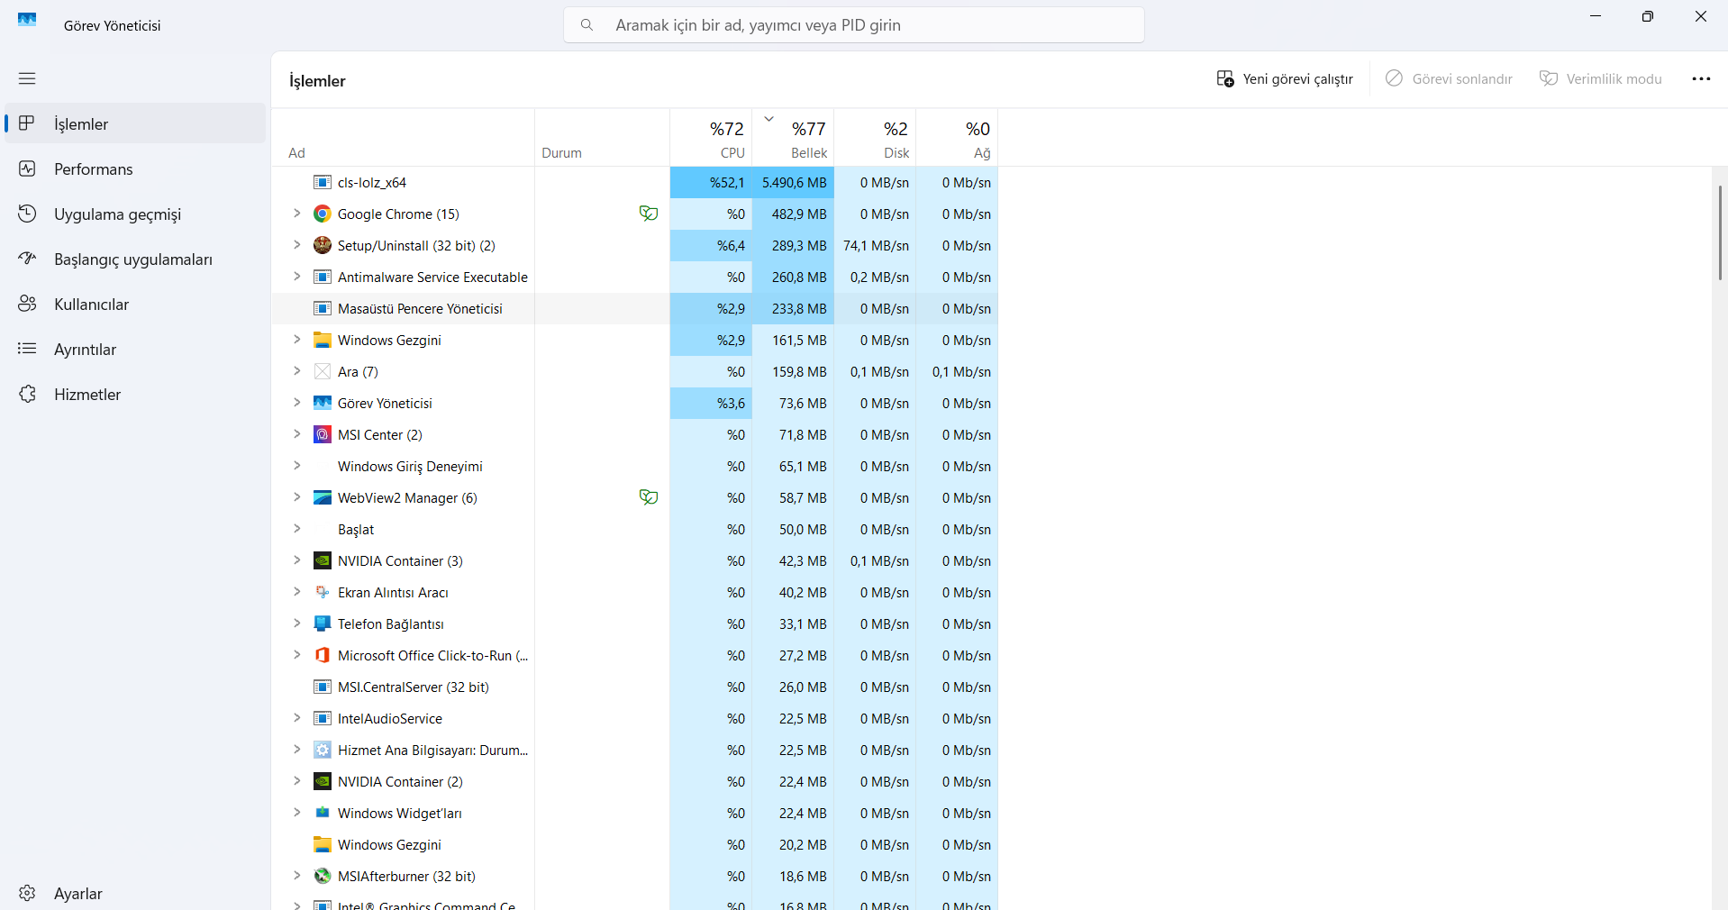
Task: Click the Microsoft Office Click-to-Run icon
Action: (322, 655)
